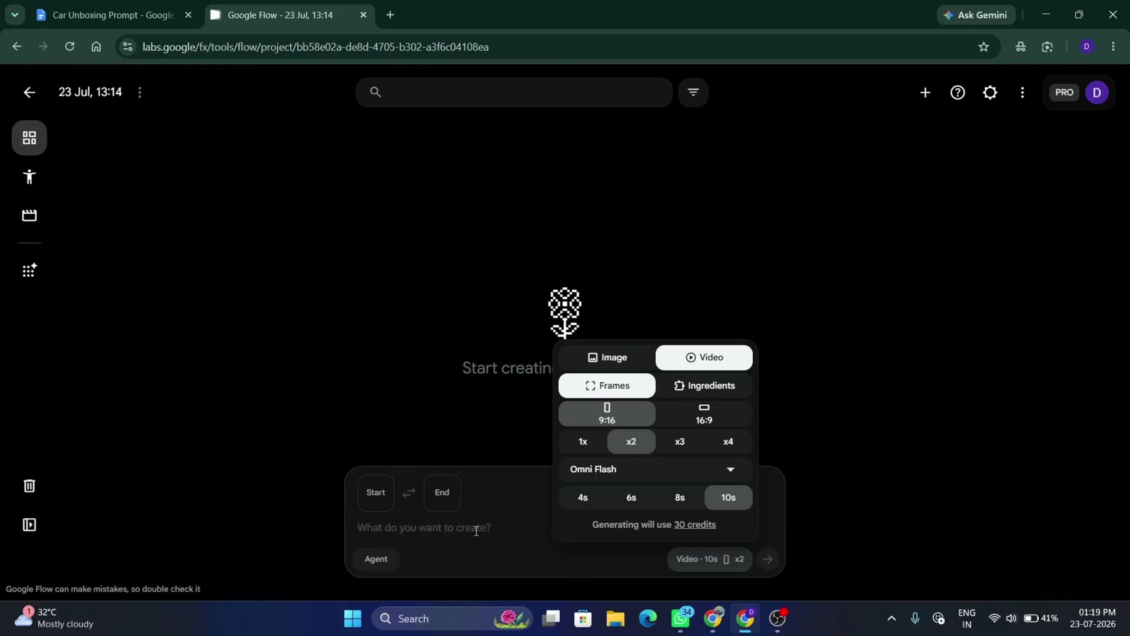This screenshot has height=636, width=1130.
Task: Expand the Omni Flash model dropdown
Action: coord(655,469)
